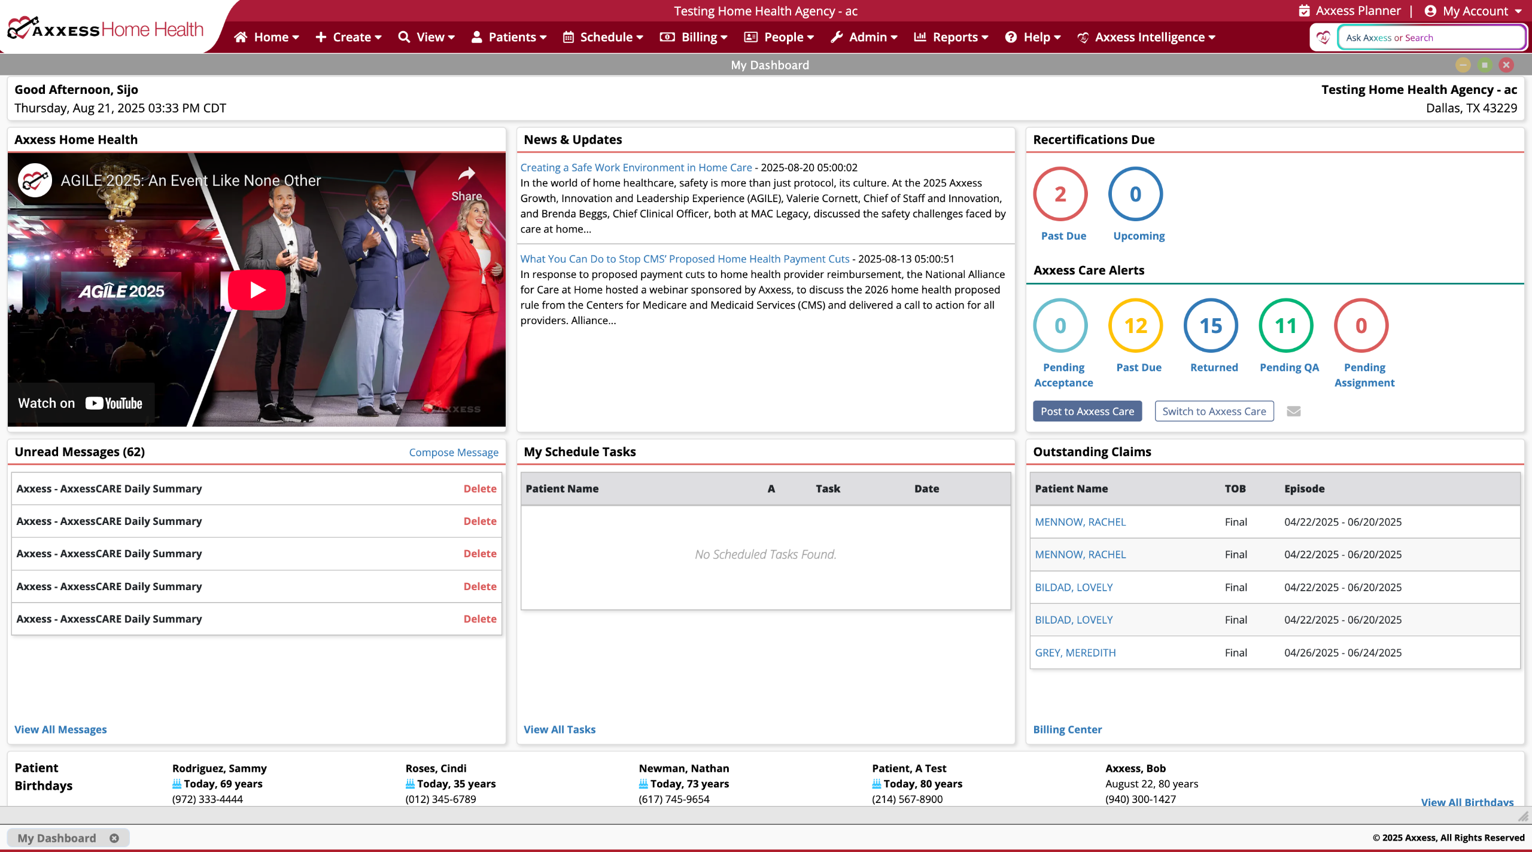The height and width of the screenshot is (852, 1532).
Task: Click the Compose Message link
Action: (454, 453)
